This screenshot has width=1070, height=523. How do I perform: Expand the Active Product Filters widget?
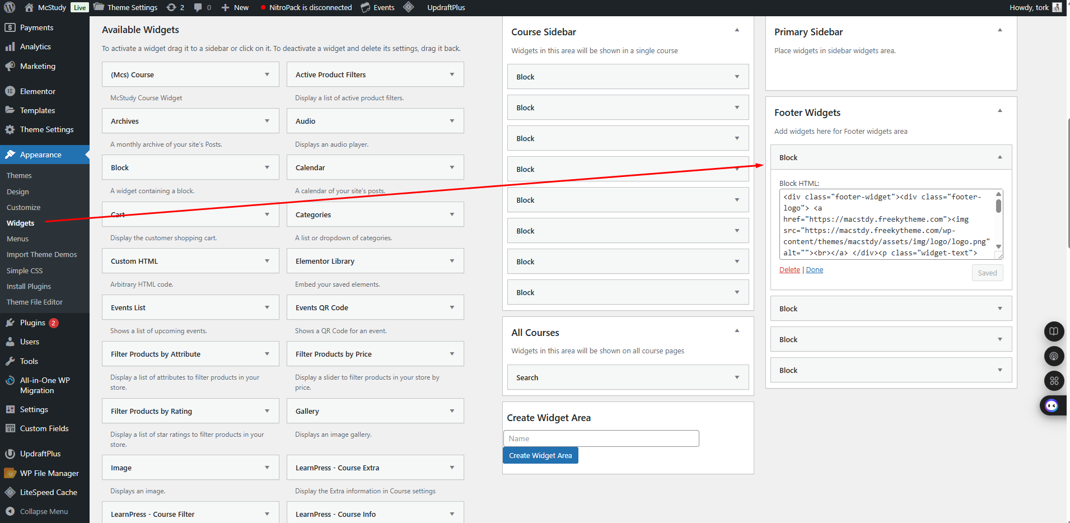point(452,74)
